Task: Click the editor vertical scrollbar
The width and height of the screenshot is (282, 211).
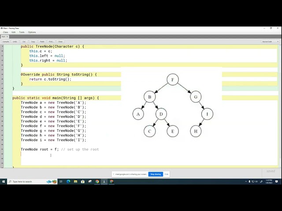Action: (x=280, y=106)
